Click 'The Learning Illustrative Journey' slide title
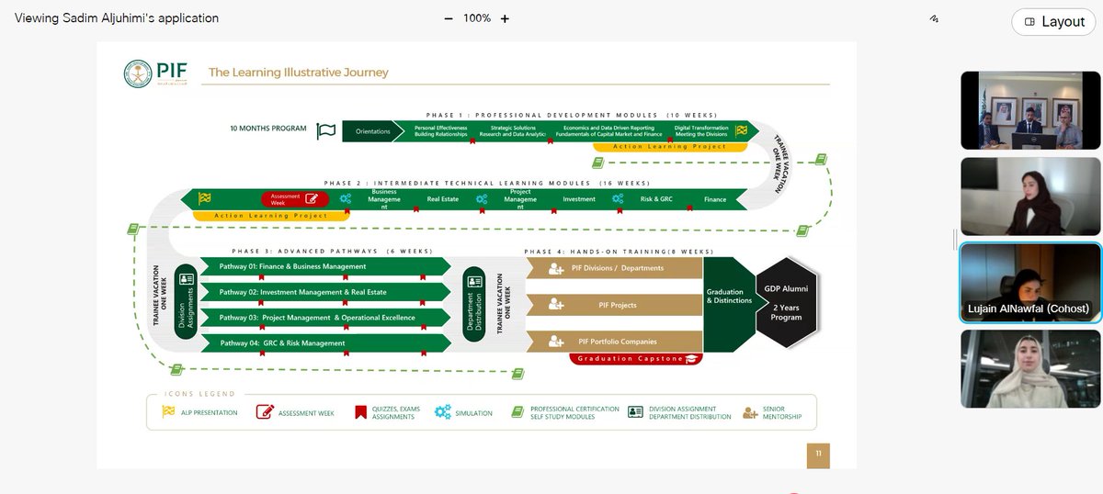 [299, 73]
